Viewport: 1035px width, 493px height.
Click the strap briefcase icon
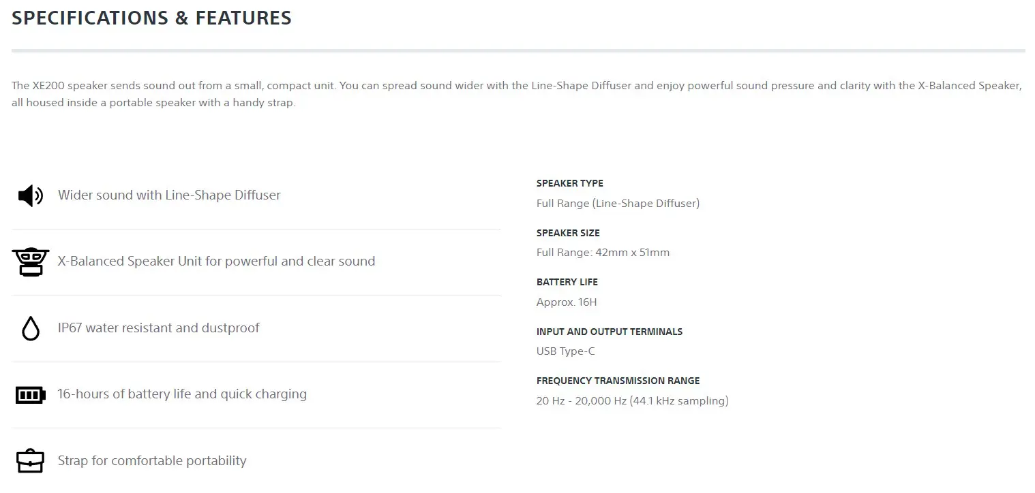30,460
